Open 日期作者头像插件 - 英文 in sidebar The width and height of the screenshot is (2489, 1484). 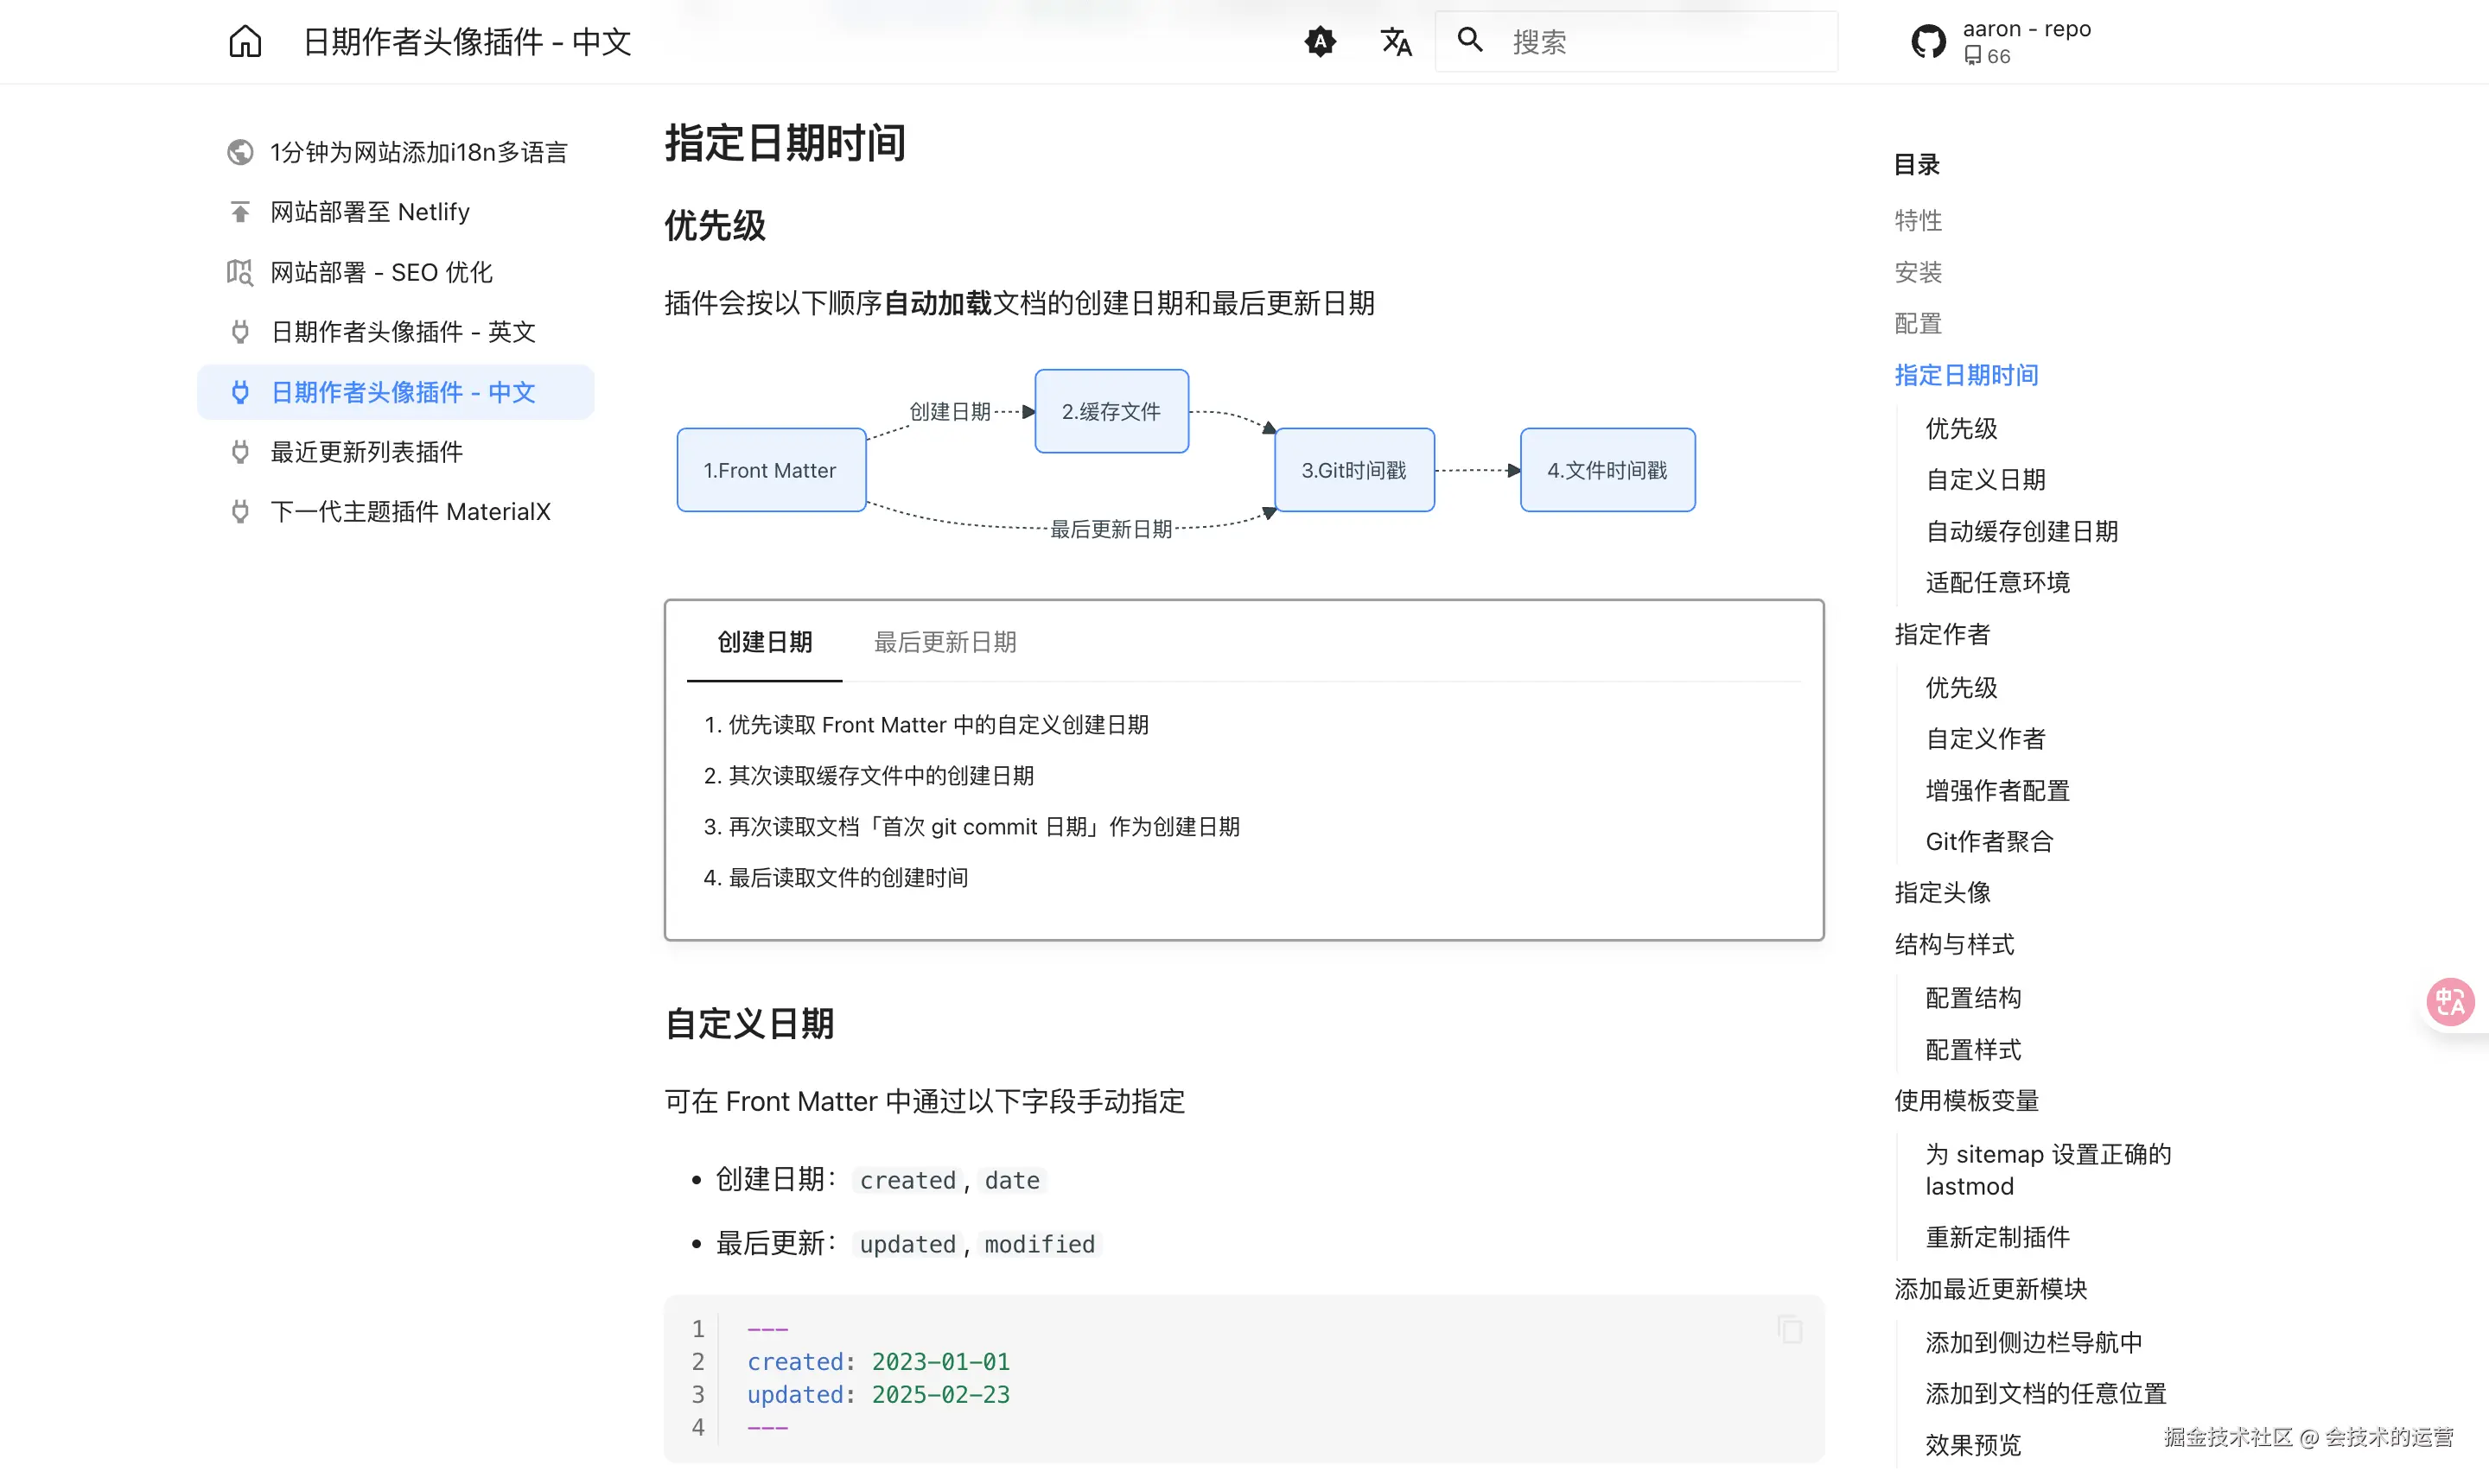403,332
